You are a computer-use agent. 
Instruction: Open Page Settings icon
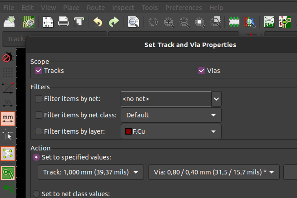point(48,22)
